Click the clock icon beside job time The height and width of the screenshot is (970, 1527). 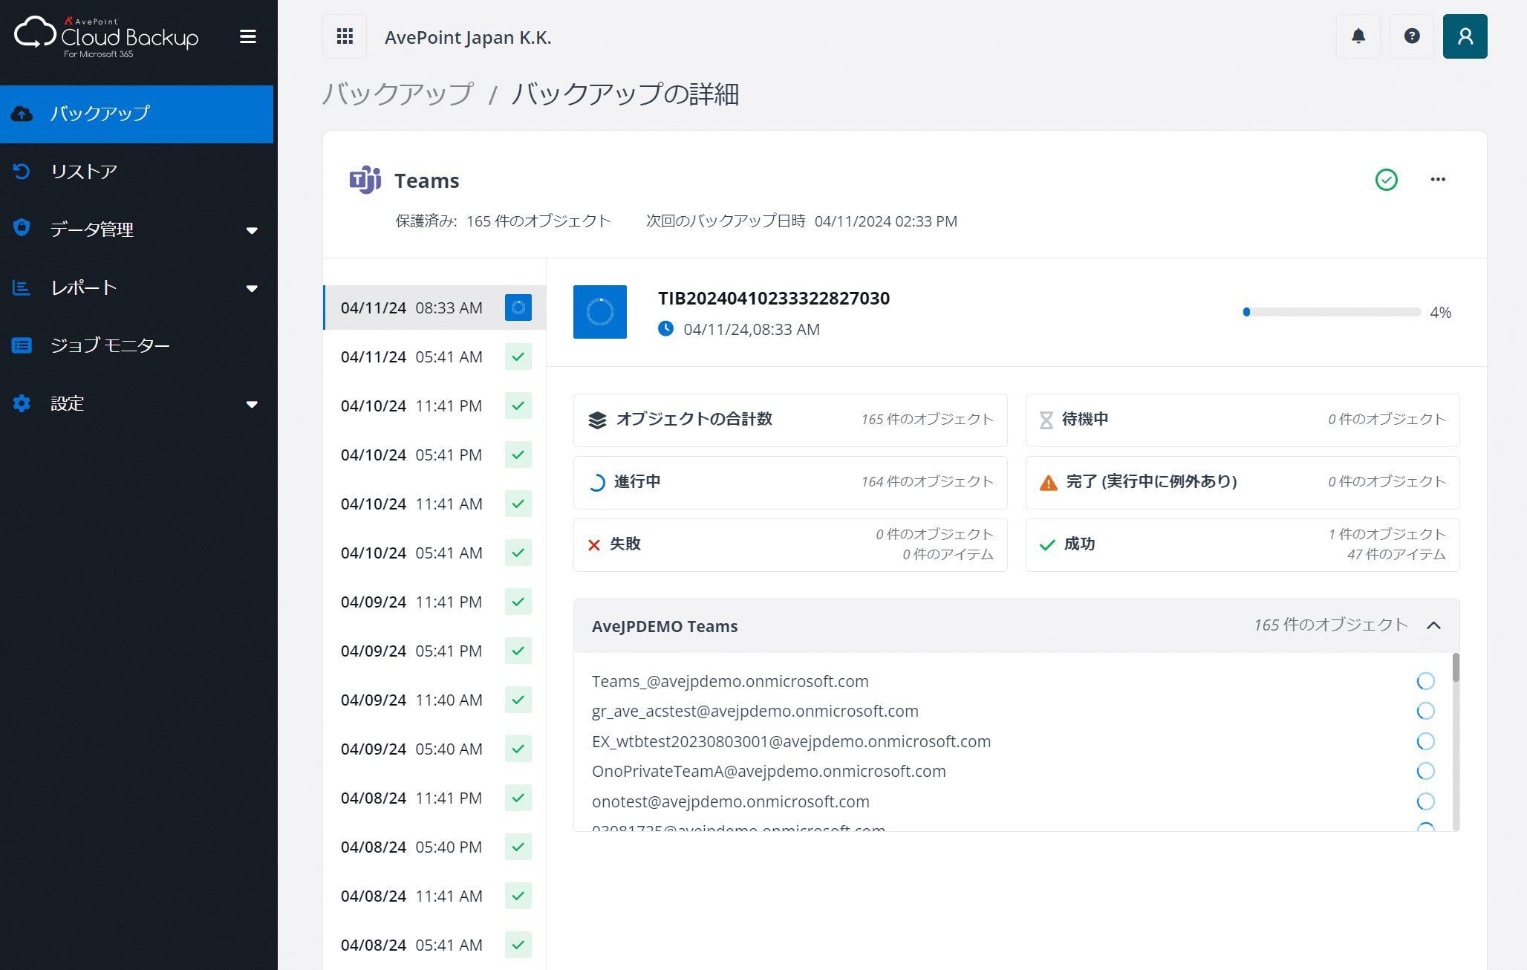666,328
